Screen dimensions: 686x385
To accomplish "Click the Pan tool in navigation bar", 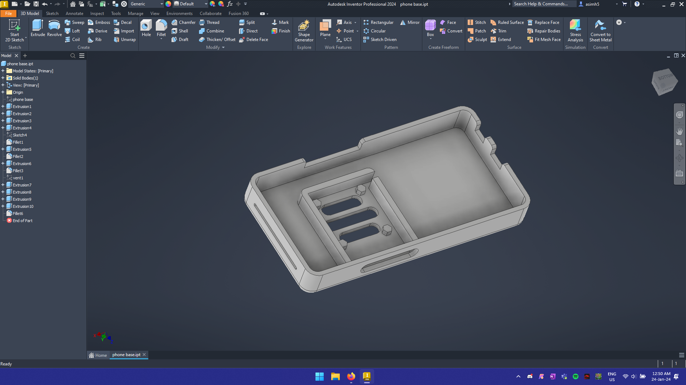I will tap(679, 131).
